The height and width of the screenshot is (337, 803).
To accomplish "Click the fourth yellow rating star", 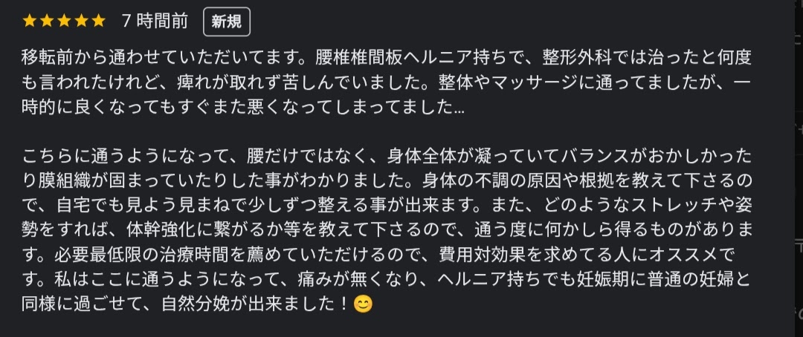I will click(81, 21).
